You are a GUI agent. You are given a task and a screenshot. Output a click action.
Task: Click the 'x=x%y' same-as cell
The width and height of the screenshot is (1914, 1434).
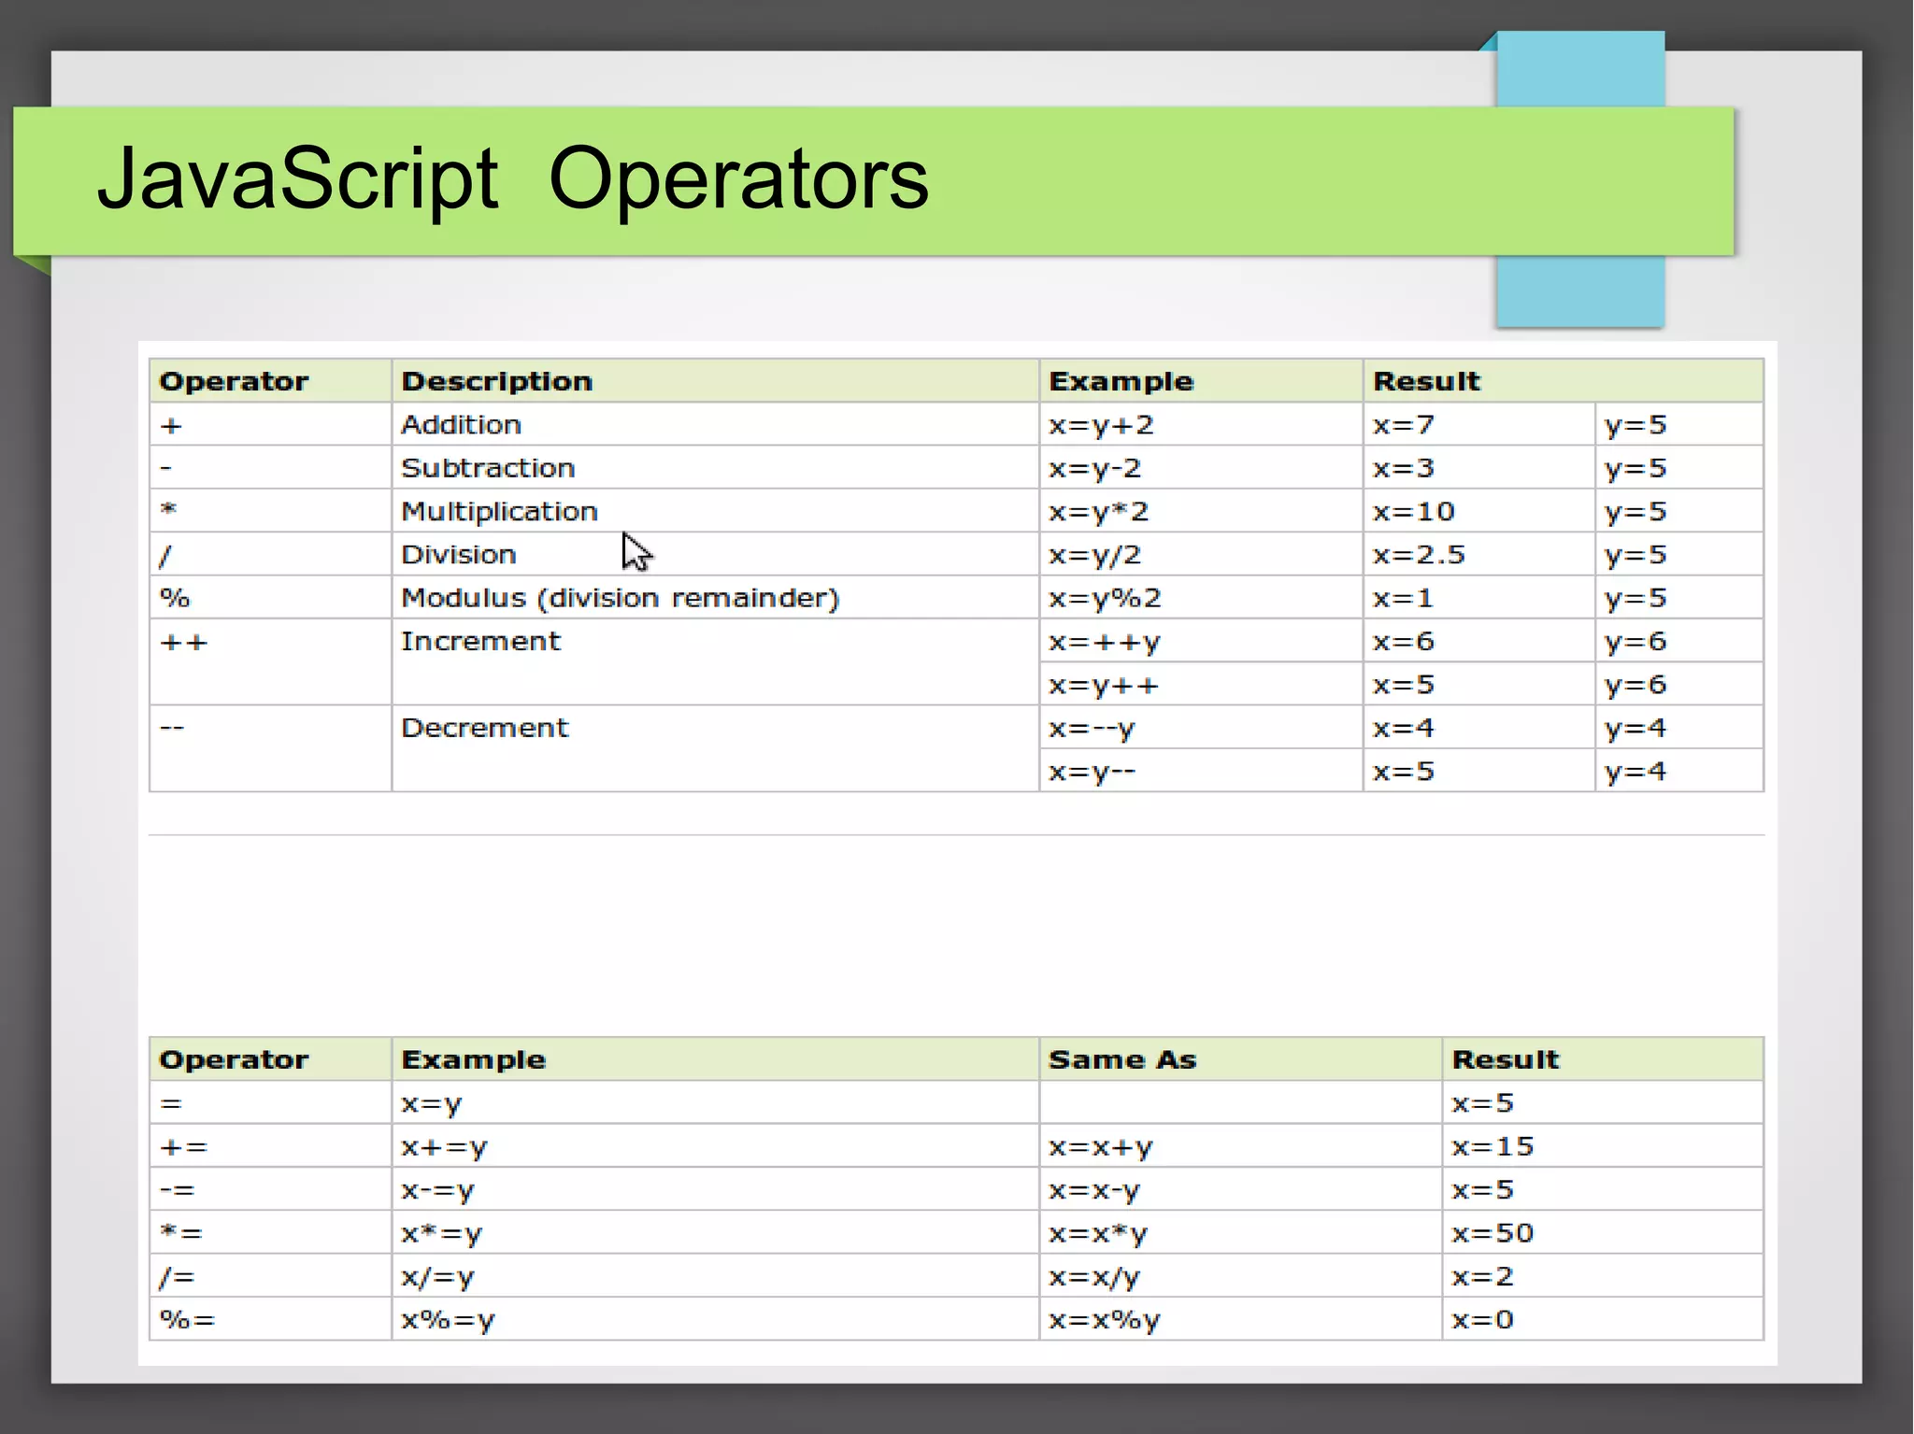1240,1319
